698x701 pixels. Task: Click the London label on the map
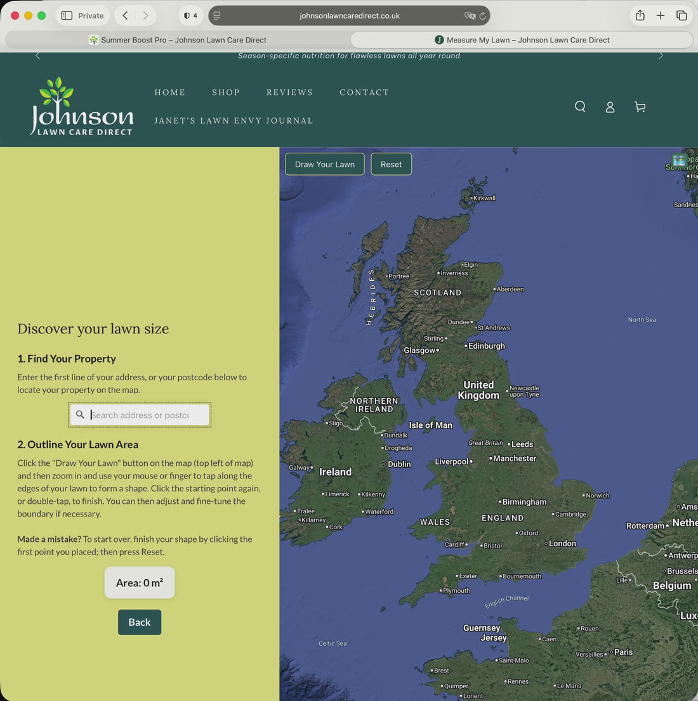[562, 543]
